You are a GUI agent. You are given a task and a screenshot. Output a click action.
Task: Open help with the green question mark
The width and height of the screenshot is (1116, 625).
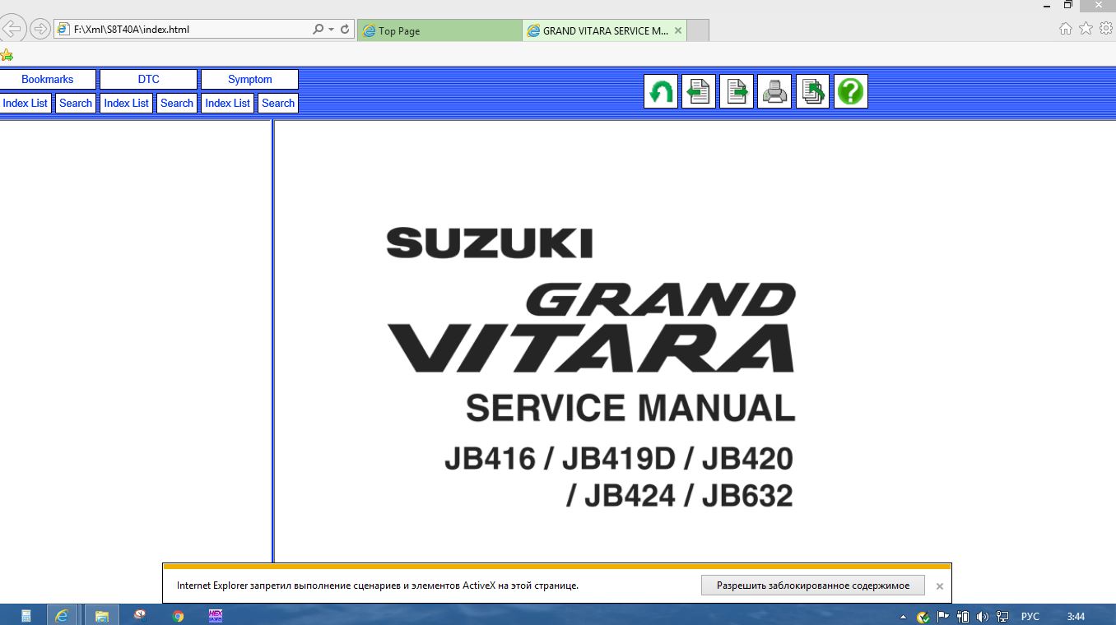point(850,91)
